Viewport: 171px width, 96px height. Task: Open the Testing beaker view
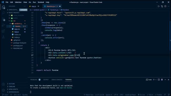3,37
